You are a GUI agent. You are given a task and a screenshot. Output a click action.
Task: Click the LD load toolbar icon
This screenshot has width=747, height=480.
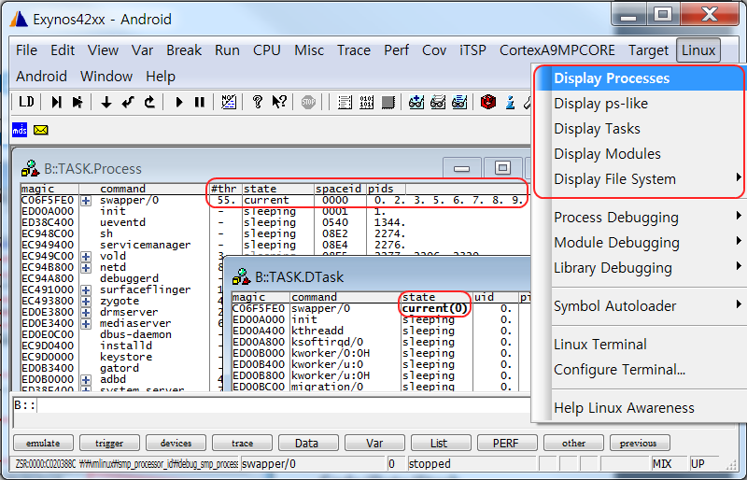[26, 102]
